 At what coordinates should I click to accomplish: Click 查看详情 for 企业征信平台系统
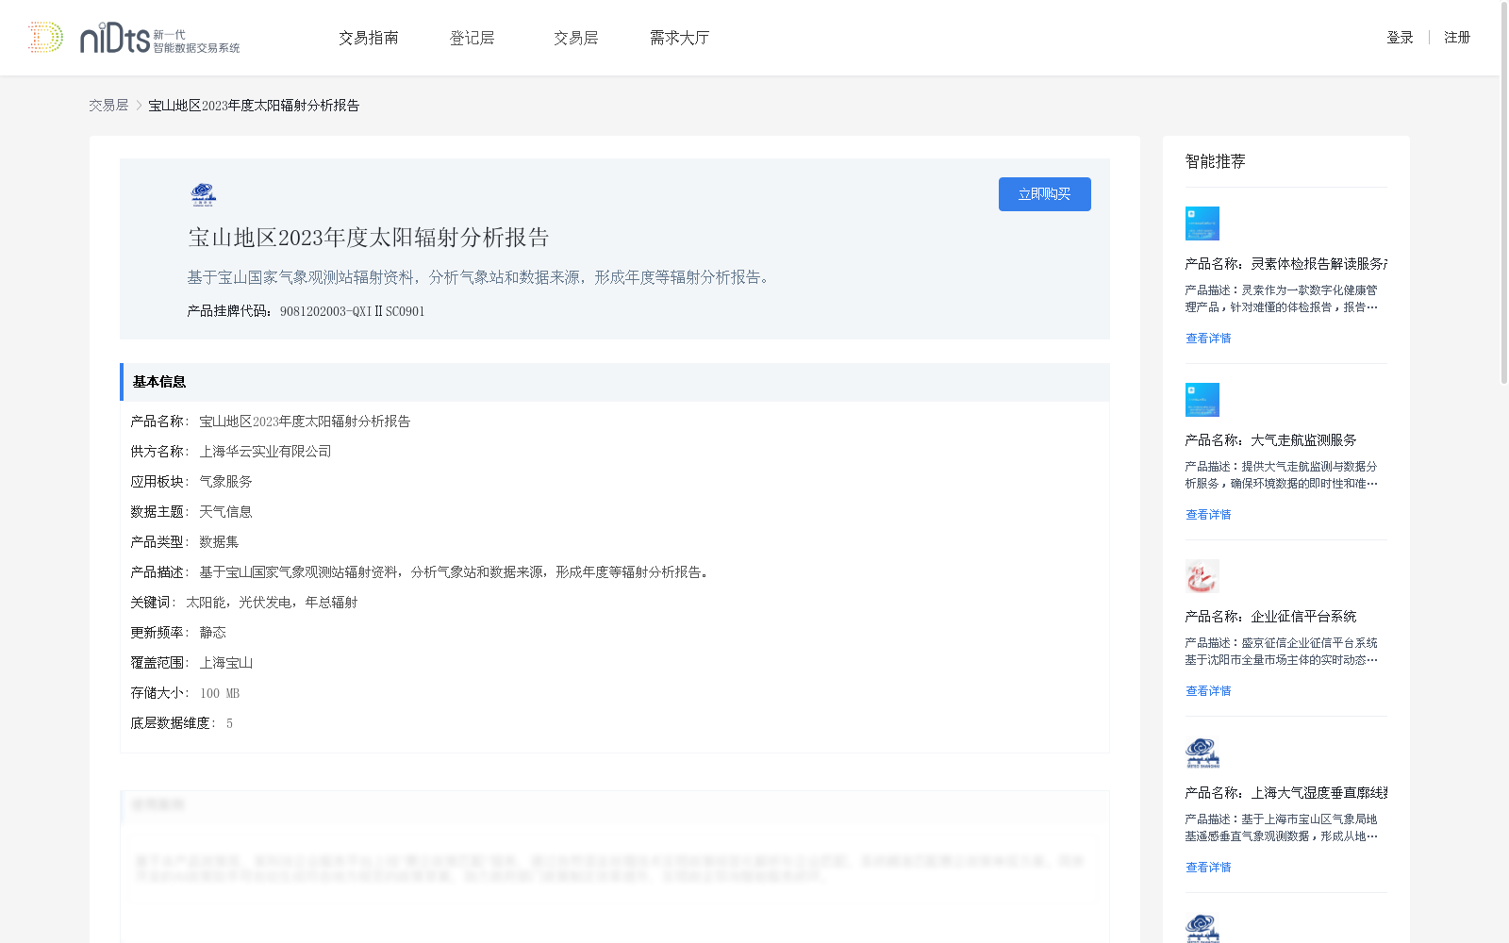pos(1208,691)
